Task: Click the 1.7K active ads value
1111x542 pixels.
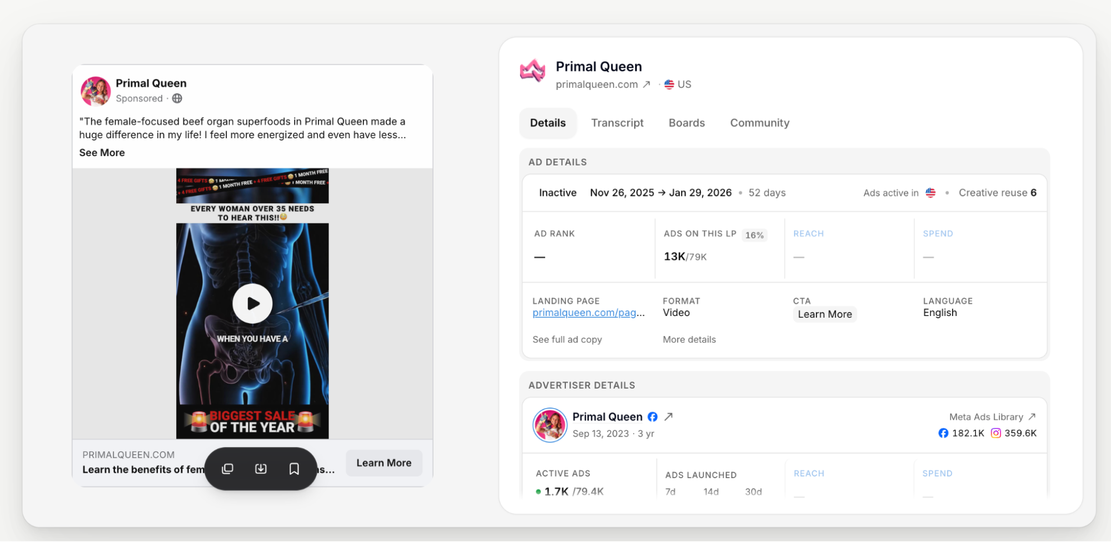Action: tap(556, 491)
